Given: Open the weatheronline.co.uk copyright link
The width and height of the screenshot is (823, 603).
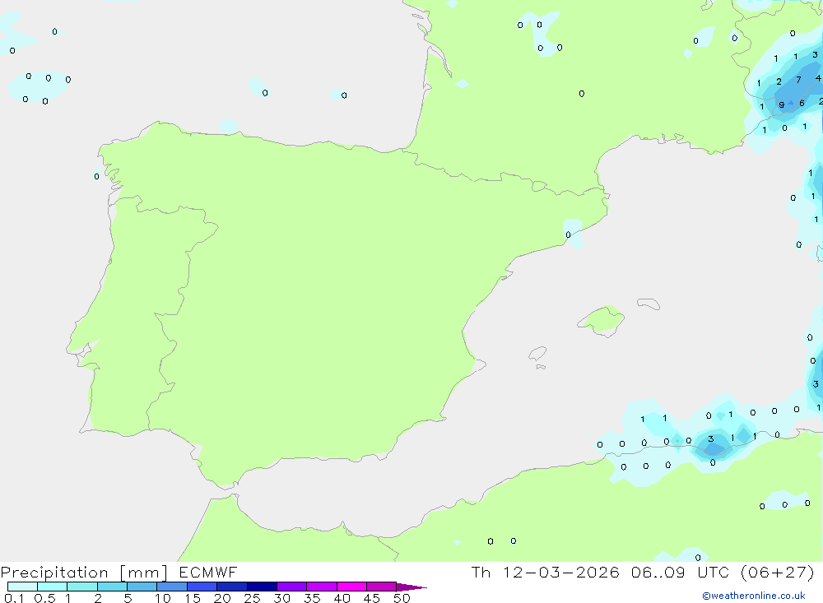Looking at the screenshot, I should click(x=754, y=596).
